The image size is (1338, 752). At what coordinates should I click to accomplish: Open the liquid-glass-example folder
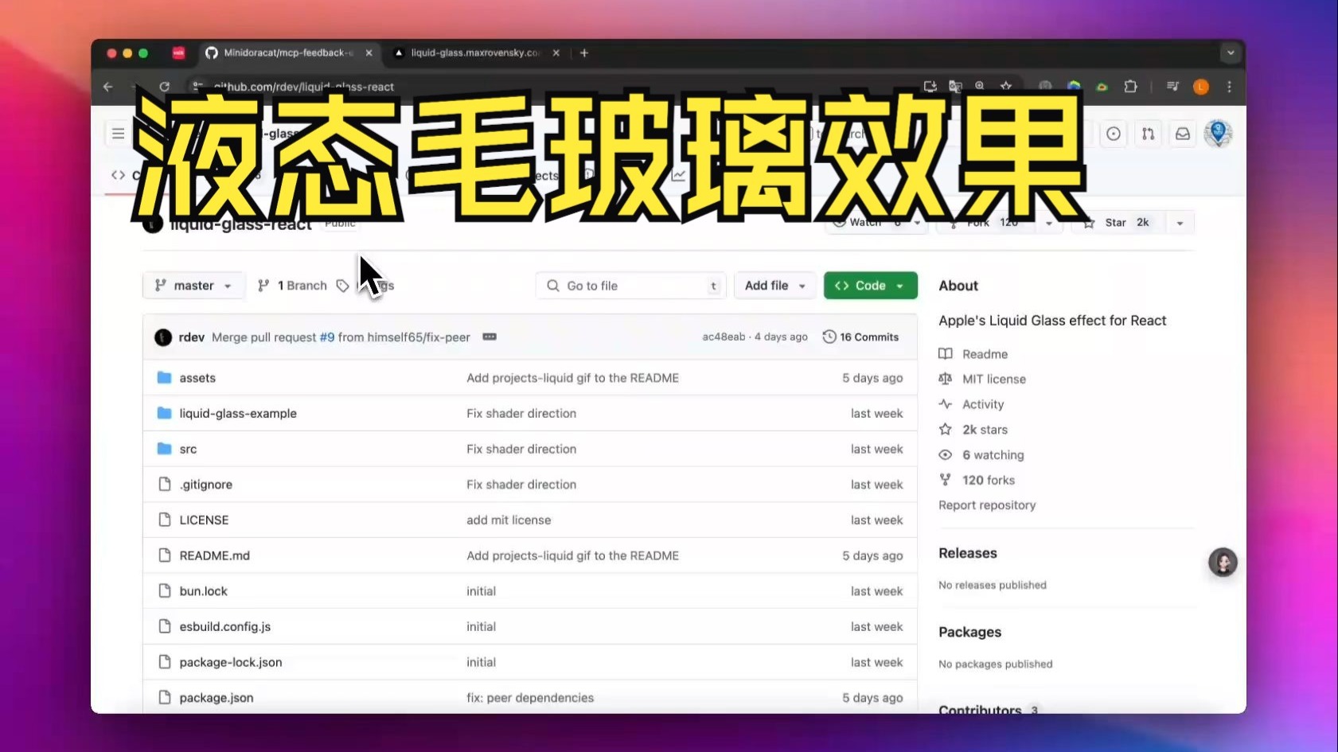(238, 414)
